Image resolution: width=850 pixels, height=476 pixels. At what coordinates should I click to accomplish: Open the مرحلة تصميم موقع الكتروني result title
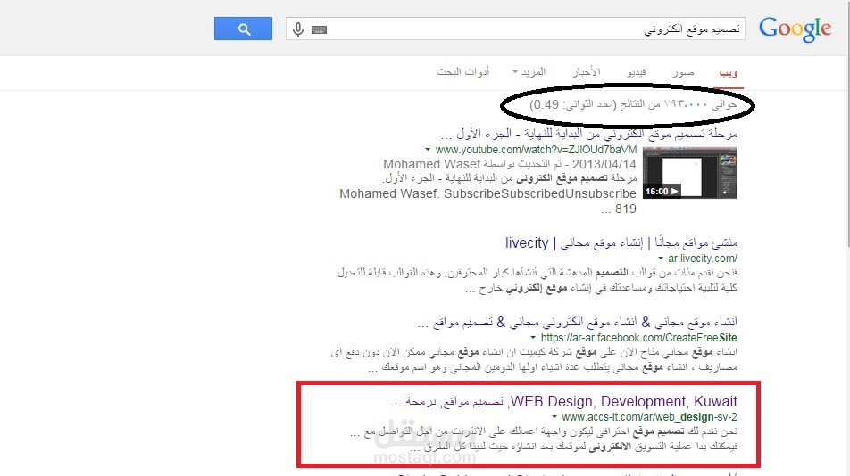(589, 133)
